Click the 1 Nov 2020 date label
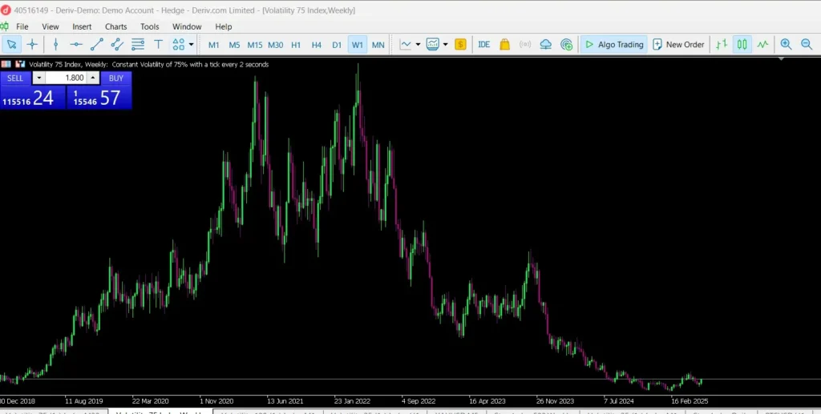Screen dimensions: 821x414 tap(216, 401)
